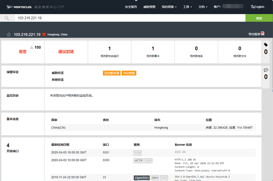Click the HTTP service tag on port 8080
The height and width of the screenshot is (181, 273).
(x=139, y=161)
